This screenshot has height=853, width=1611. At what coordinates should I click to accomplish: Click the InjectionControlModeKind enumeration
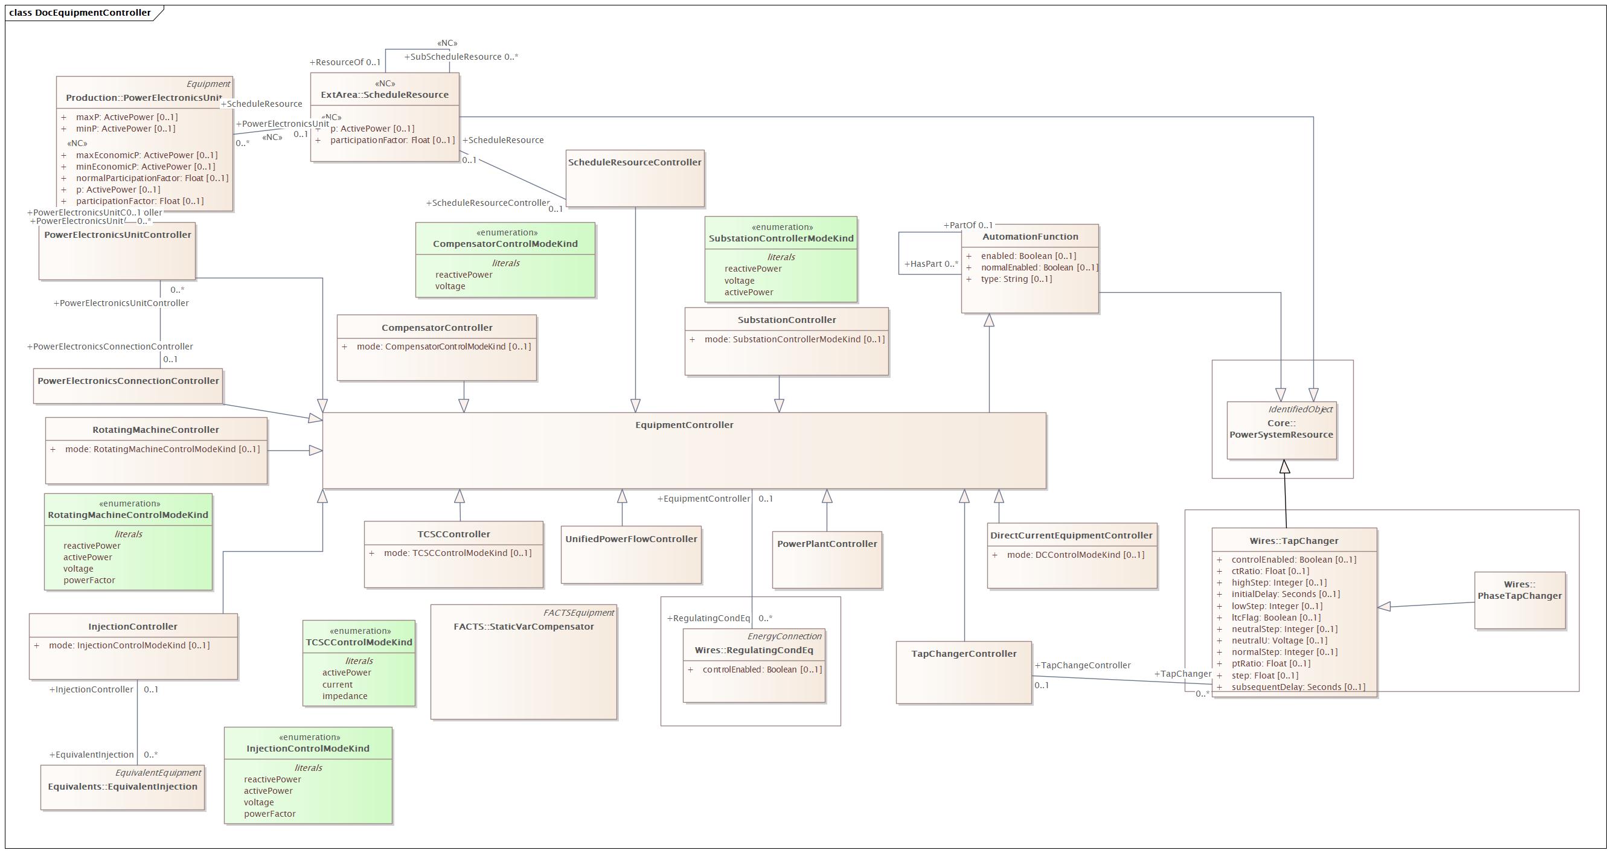308,749
